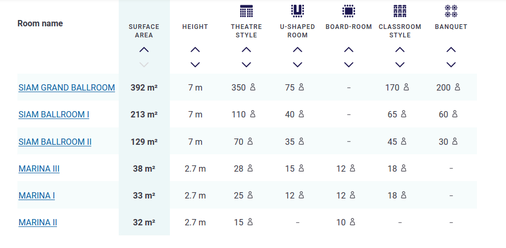506x248 pixels.
Task: Sort Banquet capacity ascending
Action: [x=451, y=50]
